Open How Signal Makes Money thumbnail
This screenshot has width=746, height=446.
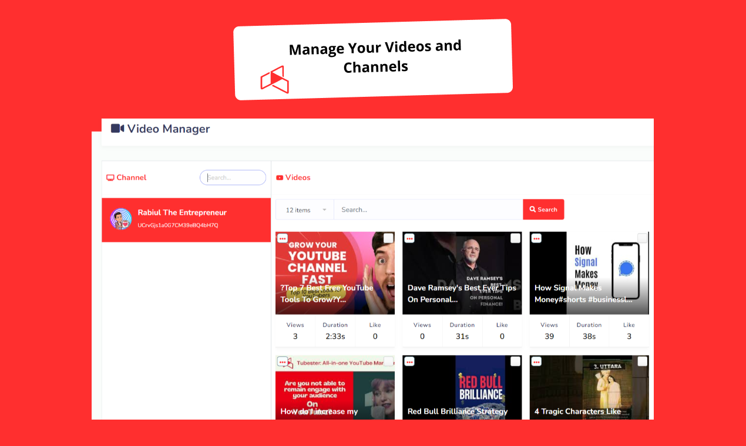click(589, 273)
